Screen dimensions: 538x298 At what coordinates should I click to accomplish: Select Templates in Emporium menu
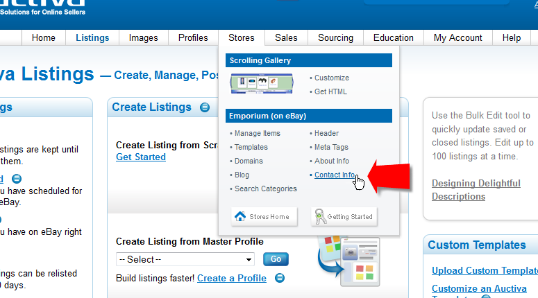click(x=251, y=147)
